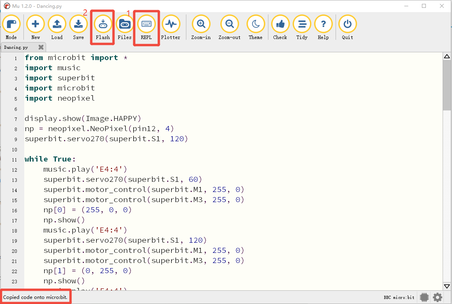Save the current script
This screenshot has width=452, height=304.
[x=79, y=28]
